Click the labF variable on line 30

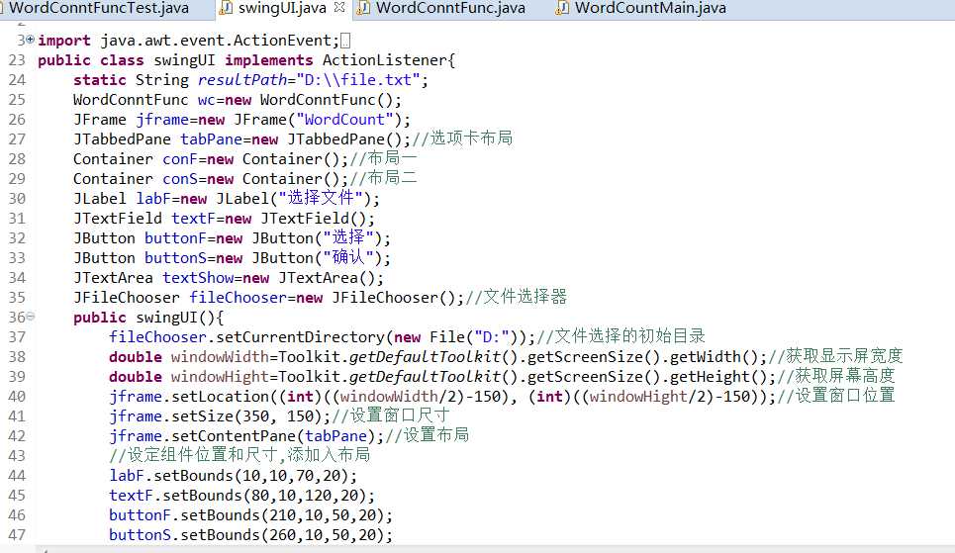153,199
